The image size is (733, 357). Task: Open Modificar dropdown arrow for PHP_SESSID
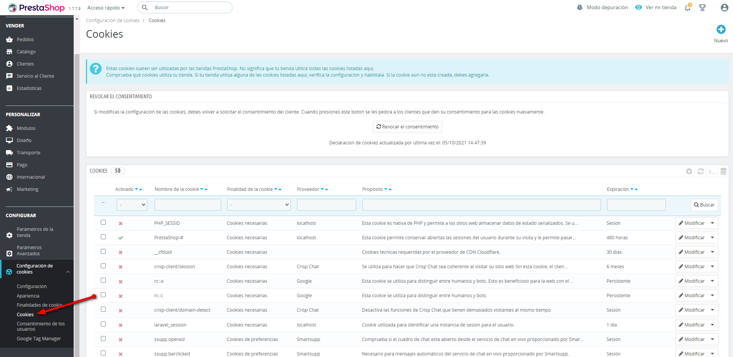click(712, 223)
